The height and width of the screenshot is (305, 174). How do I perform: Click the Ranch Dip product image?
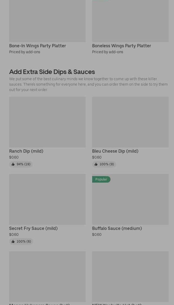47,122
